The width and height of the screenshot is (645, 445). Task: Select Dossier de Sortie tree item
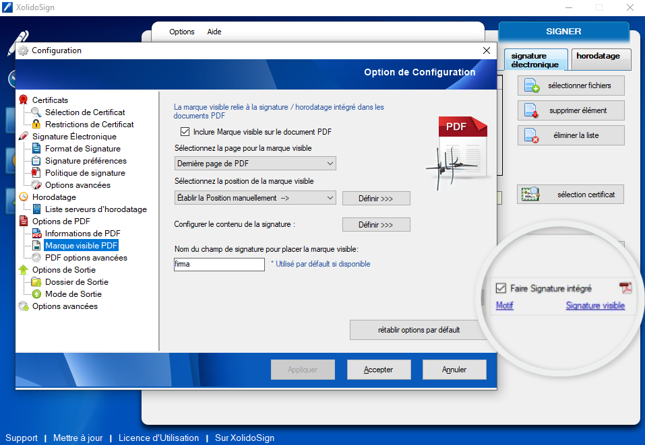(x=77, y=282)
